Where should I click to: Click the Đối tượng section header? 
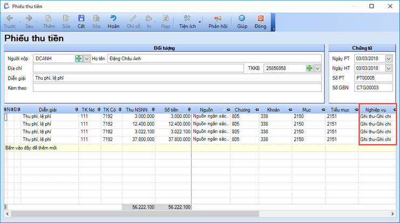point(164,48)
